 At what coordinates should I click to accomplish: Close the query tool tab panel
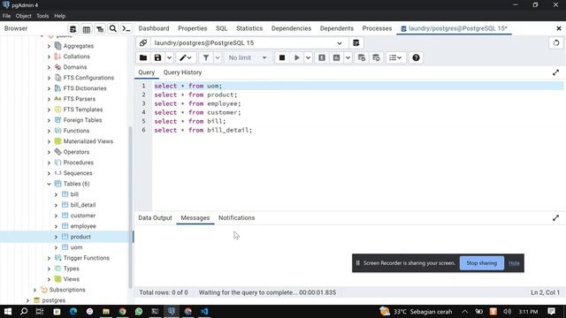(559, 28)
